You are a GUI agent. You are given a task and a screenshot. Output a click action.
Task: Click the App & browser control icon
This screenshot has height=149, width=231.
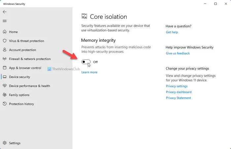[5, 68]
